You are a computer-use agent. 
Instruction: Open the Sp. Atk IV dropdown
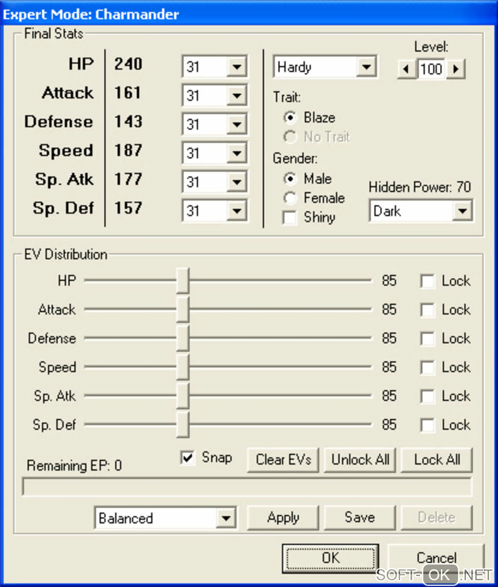236,182
